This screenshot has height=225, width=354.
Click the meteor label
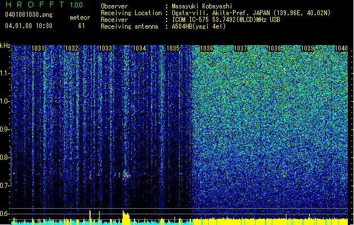(x=80, y=17)
